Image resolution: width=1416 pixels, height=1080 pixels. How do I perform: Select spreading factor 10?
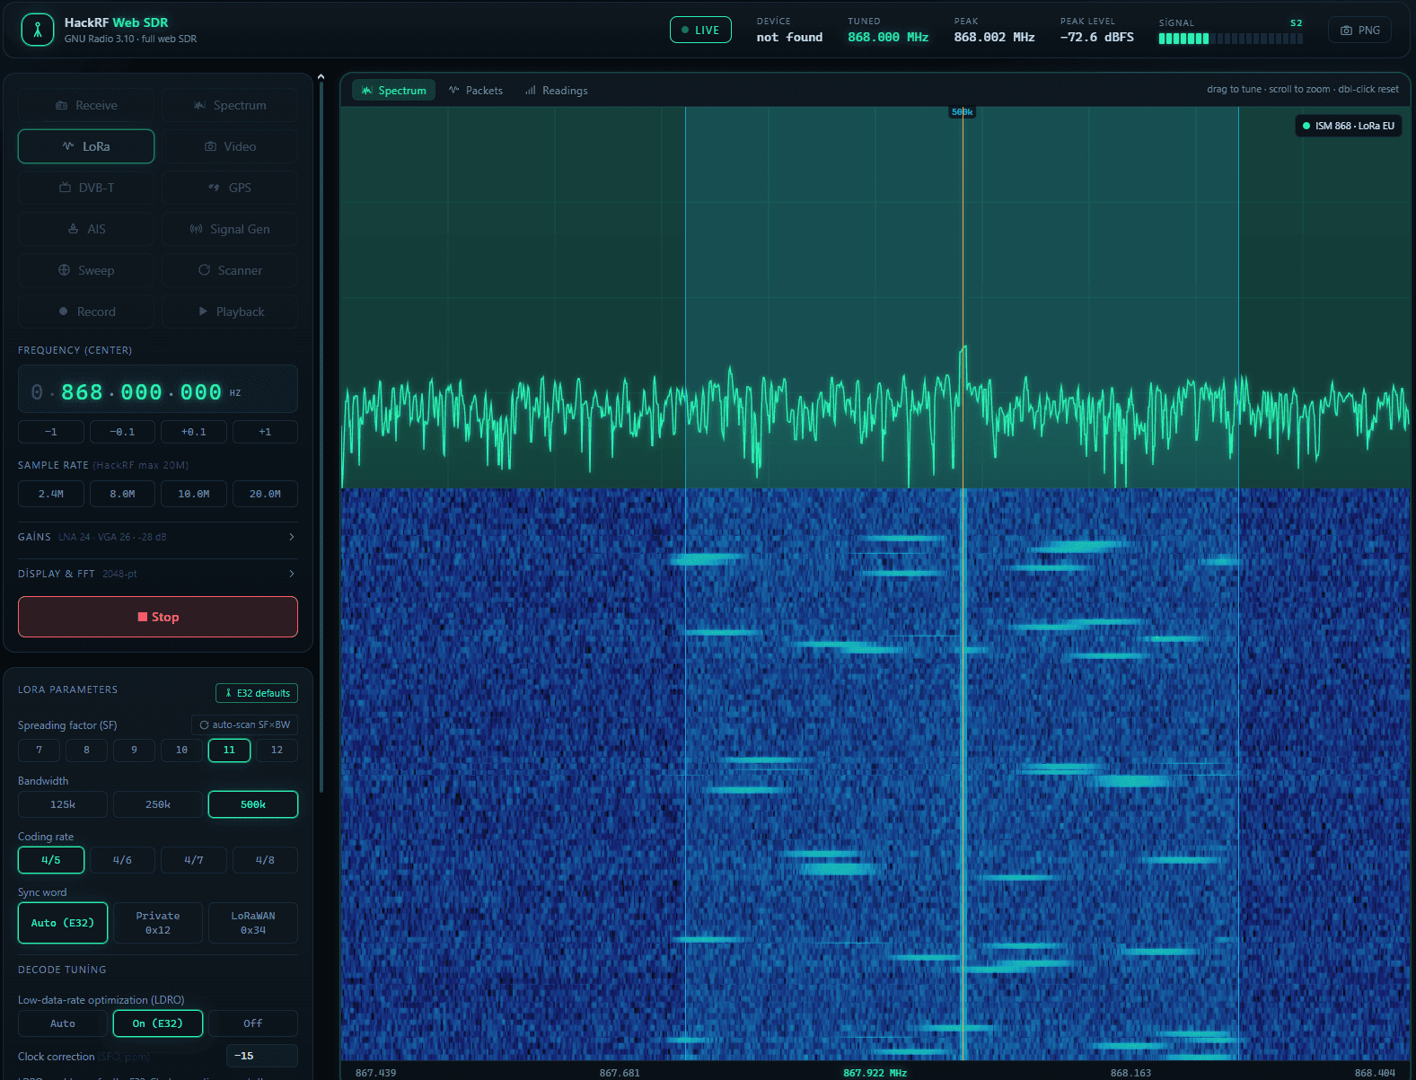(181, 750)
